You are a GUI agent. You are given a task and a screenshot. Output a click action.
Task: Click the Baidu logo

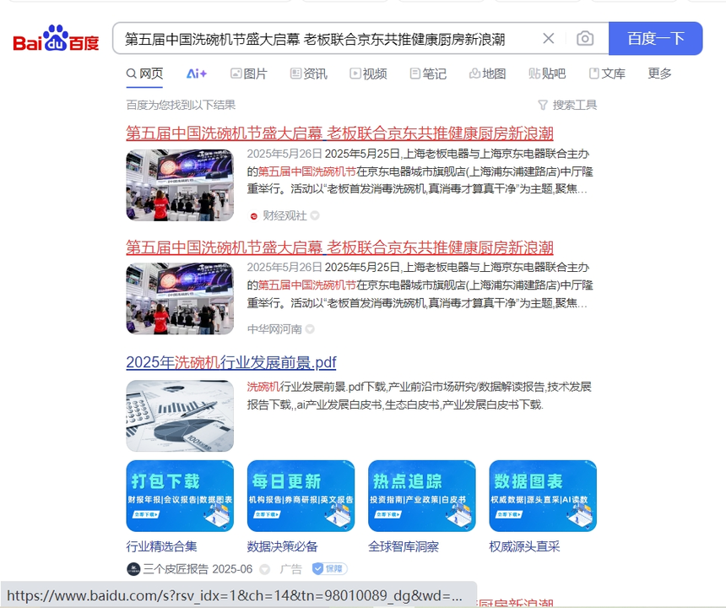(x=56, y=39)
